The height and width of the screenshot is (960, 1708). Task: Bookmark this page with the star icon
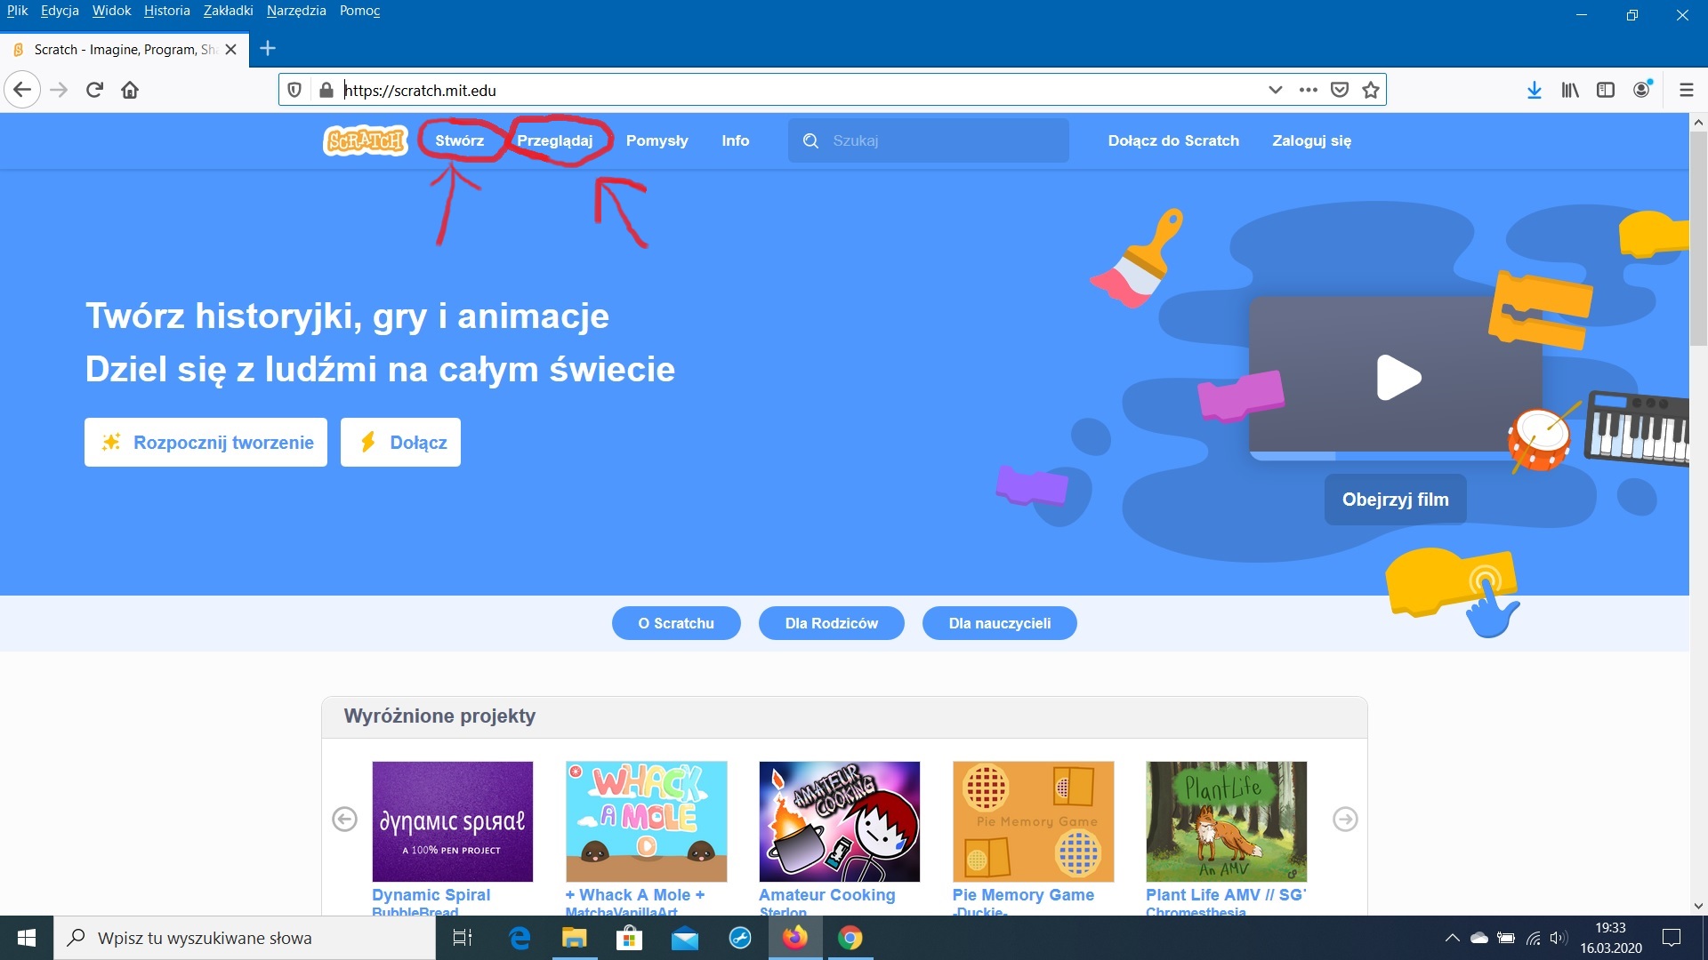(x=1371, y=90)
